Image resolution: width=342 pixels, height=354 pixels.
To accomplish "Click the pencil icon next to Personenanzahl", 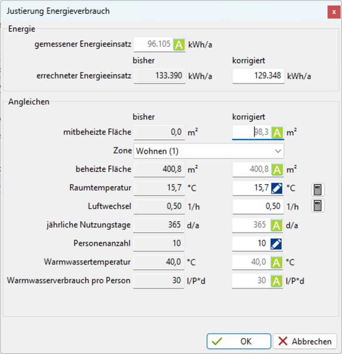I will point(276,243).
